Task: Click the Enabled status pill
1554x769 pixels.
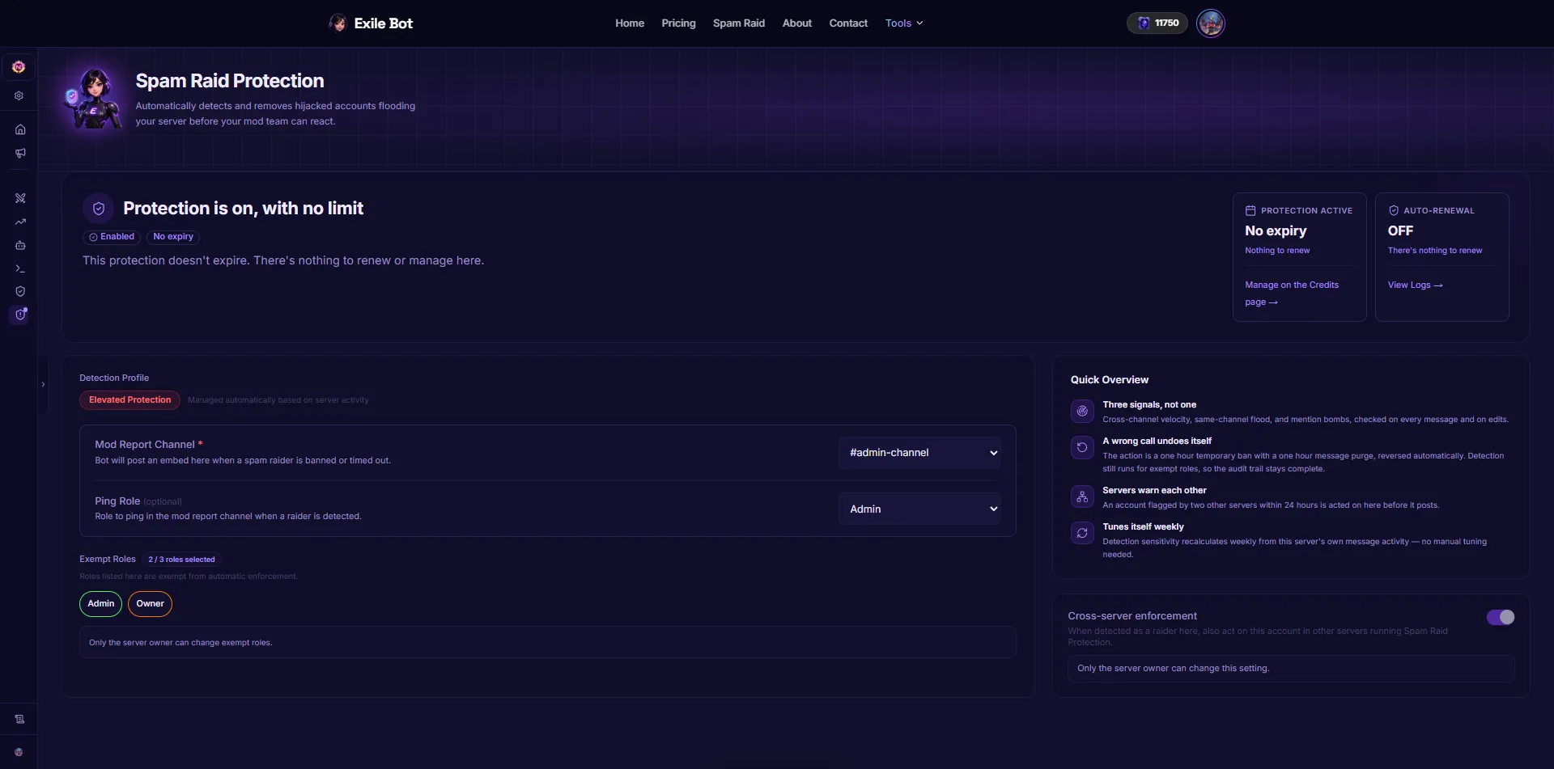Action: (112, 237)
